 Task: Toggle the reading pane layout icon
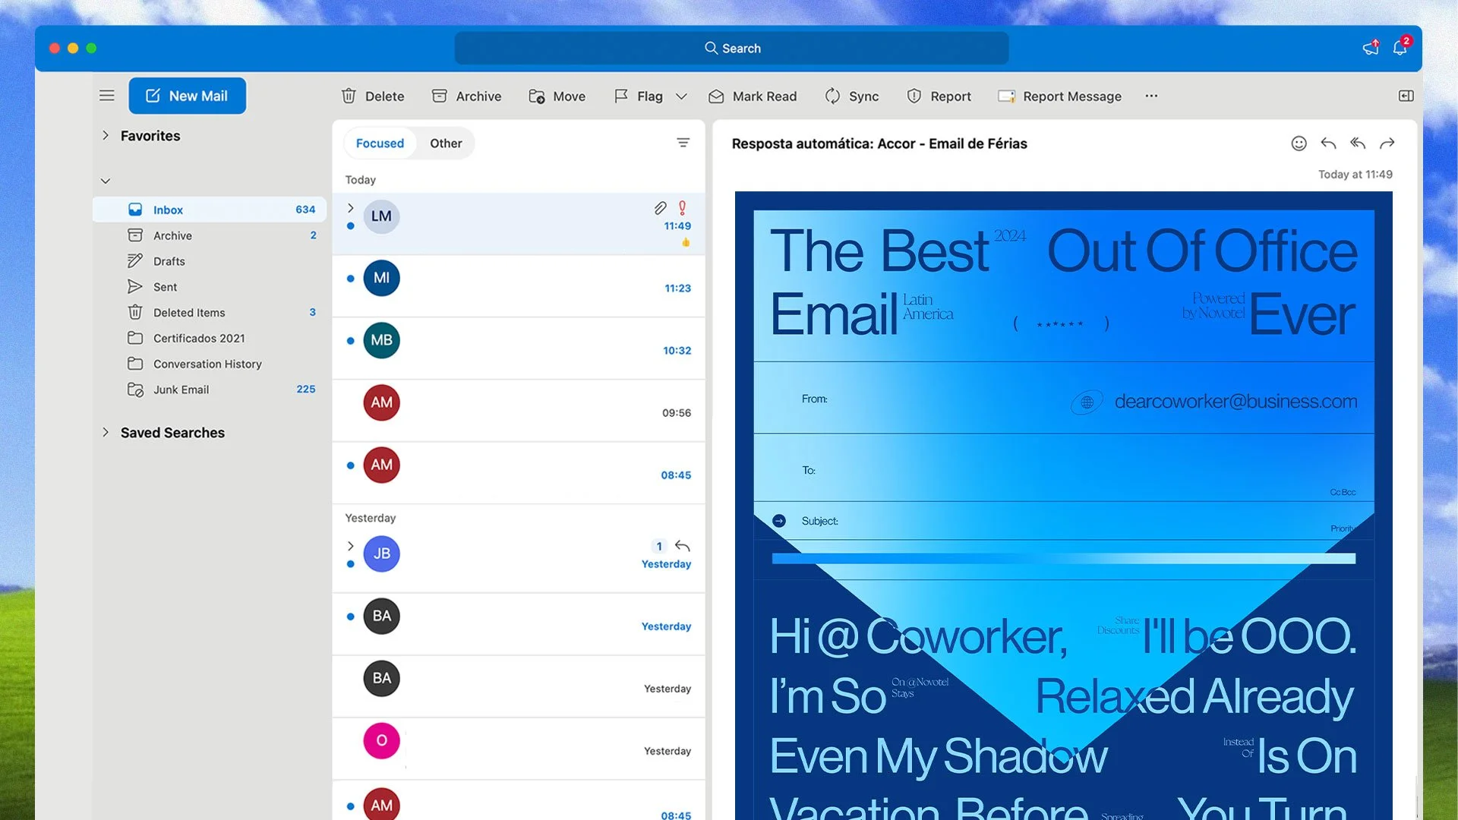coord(1406,96)
